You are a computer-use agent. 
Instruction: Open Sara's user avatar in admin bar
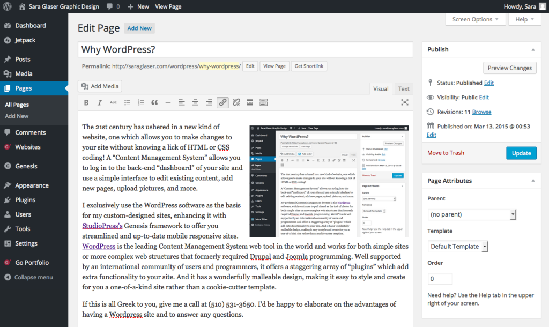pyautogui.click(x=543, y=6)
